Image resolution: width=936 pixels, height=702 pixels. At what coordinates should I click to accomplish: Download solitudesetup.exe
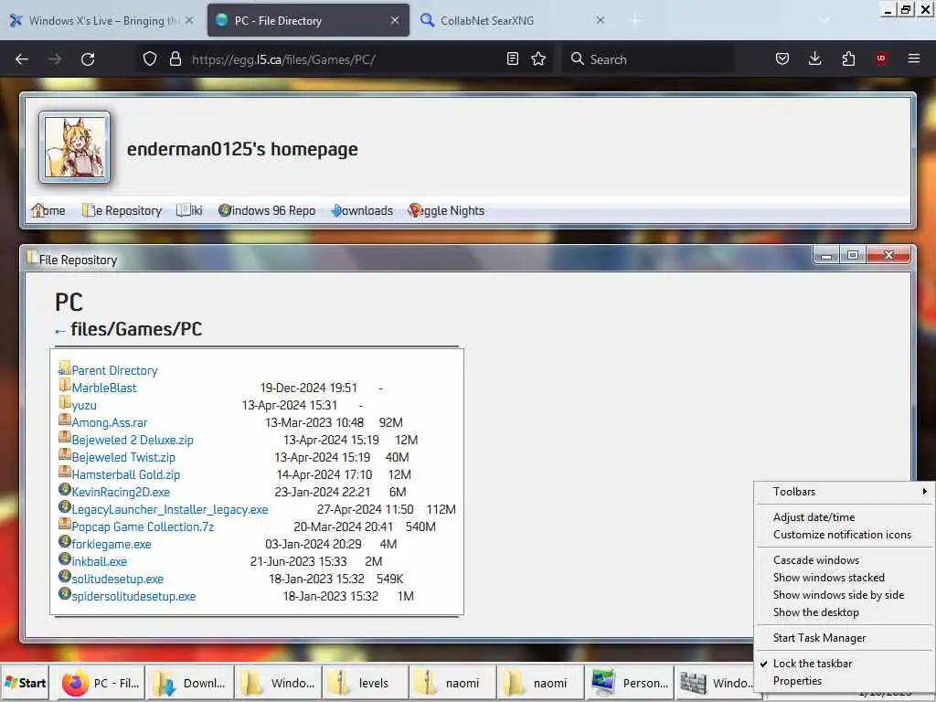(118, 579)
